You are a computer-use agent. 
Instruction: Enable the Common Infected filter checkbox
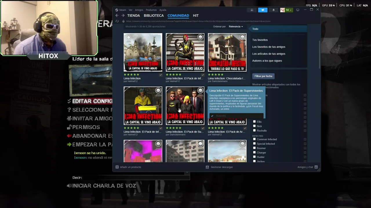click(x=254, y=139)
